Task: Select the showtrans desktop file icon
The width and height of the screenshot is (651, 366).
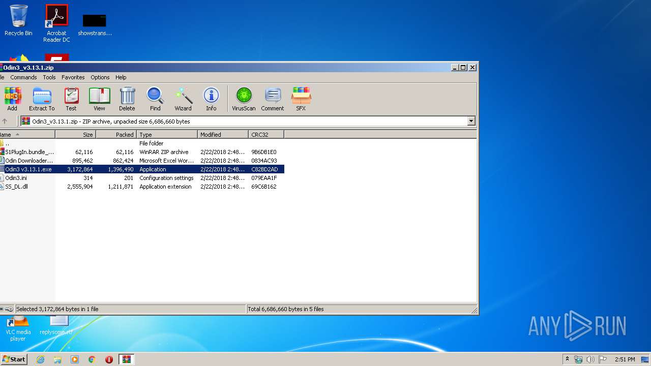Action: (x=95, y=24)
